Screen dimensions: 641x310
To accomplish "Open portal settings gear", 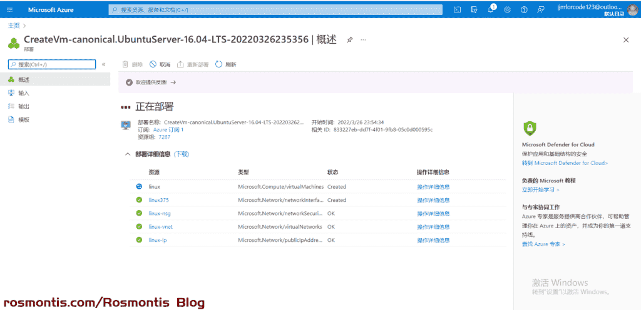I will coord(507,10).
